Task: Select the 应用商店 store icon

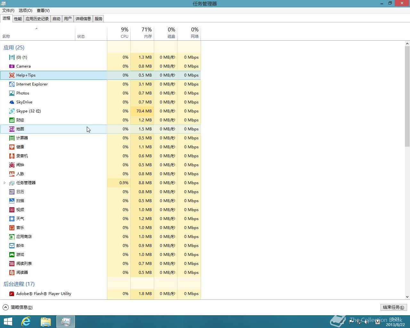Action: coord(12,237)
